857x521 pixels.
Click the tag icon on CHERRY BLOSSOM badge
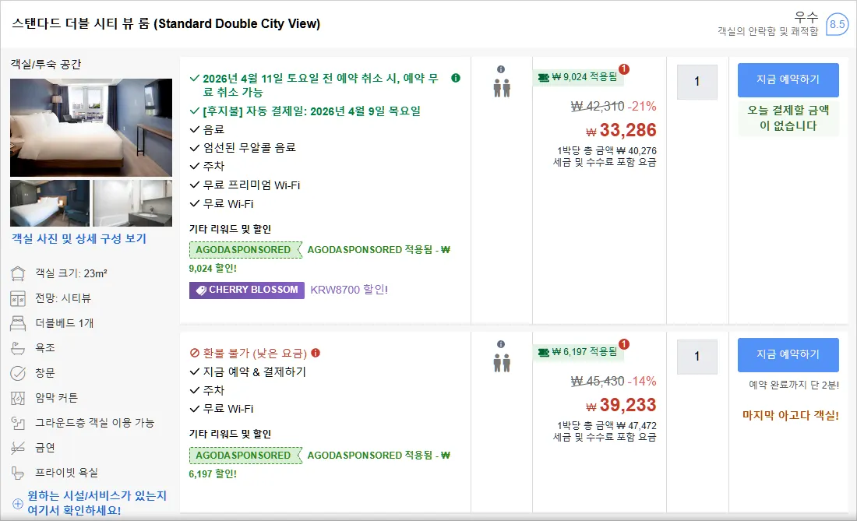201,290
